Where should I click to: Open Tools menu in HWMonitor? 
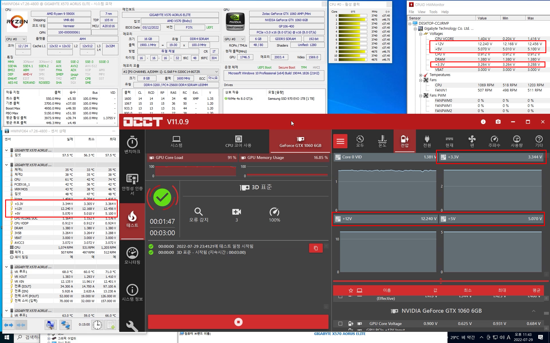tap(433, 12)
